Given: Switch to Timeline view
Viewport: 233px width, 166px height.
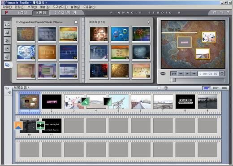Looking at the screenshot, I should point(216,88).
